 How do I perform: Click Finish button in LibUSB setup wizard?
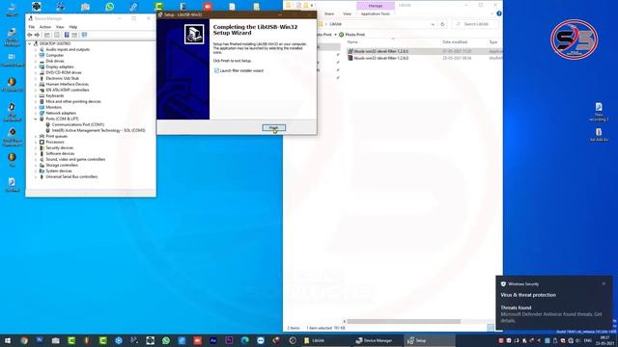pos(273,128)
